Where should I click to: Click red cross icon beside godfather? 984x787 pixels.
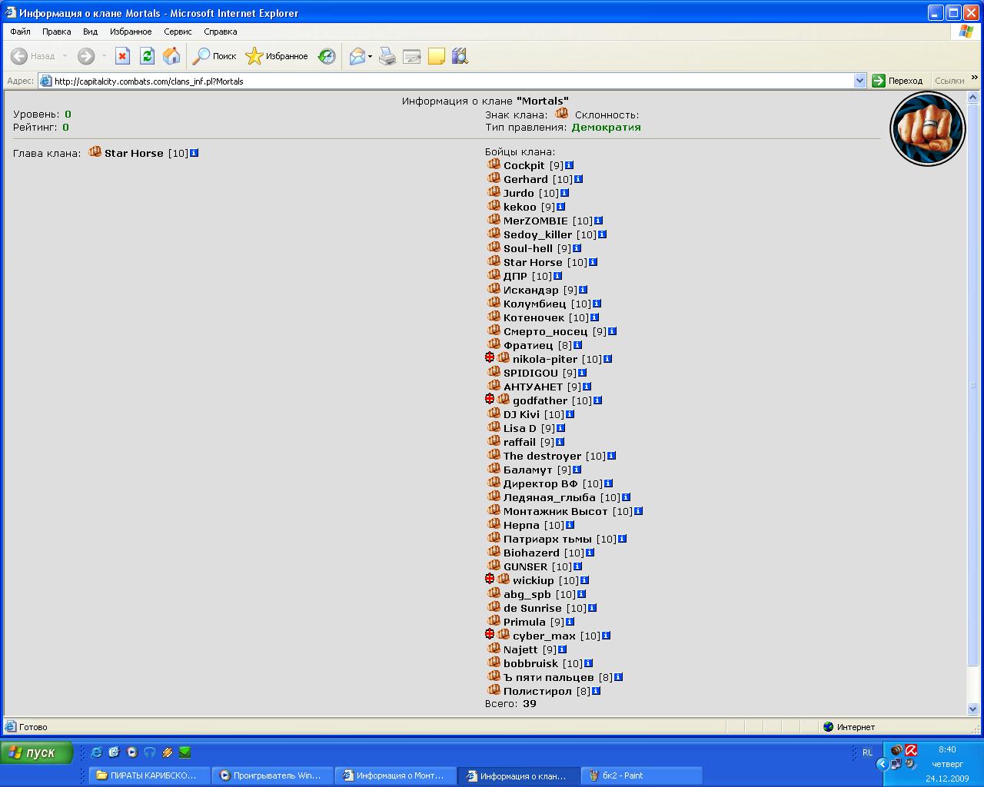[490, 400]
